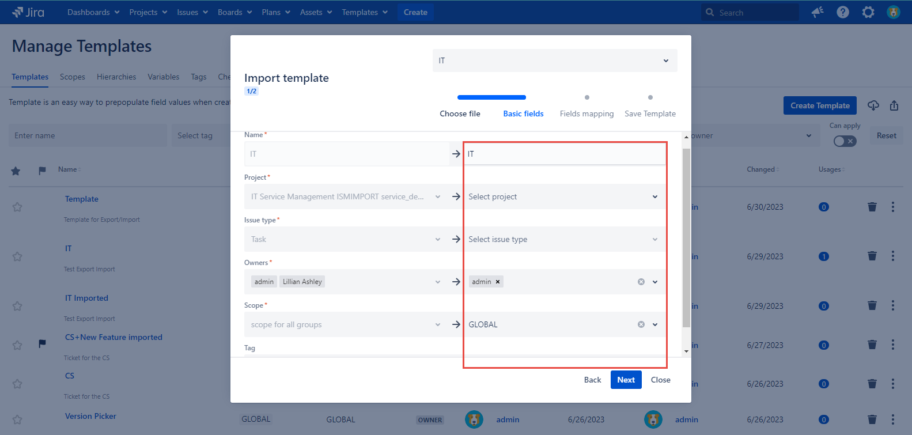Image resolution: width=912 pixels, height=435 pixels.
Task: Remove admin tag from target owners
Action: [x=498, y=282]
